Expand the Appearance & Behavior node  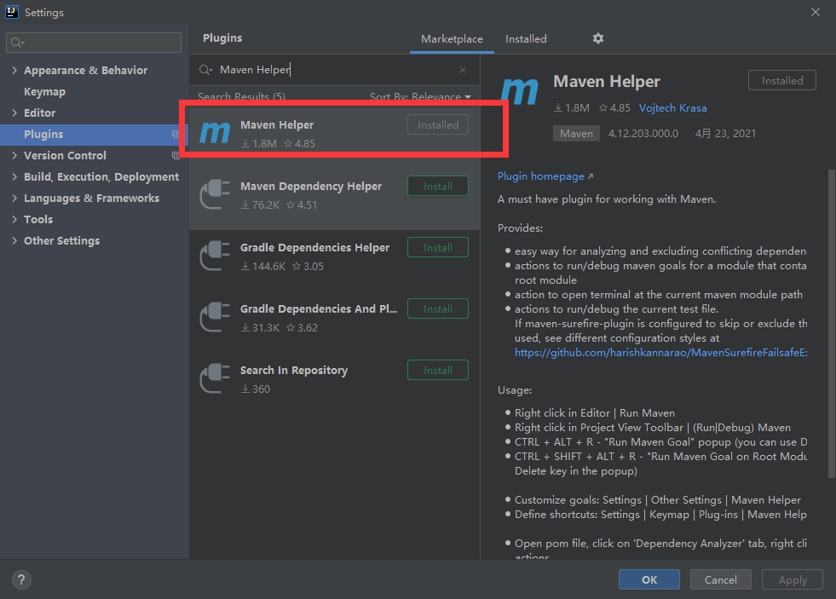coord(14,71)
